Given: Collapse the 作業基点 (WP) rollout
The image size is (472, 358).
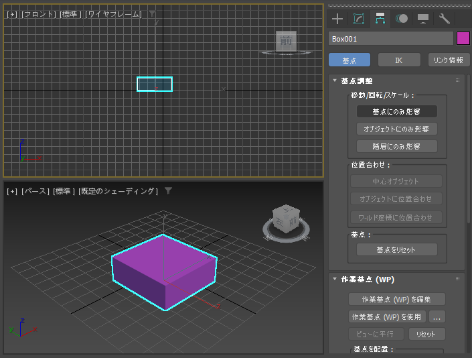Looking at the screenshot, I should tap(335, 279).
